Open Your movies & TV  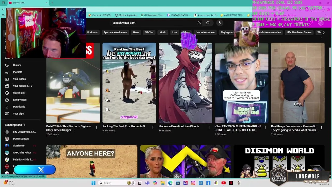[x=22, y=86]
